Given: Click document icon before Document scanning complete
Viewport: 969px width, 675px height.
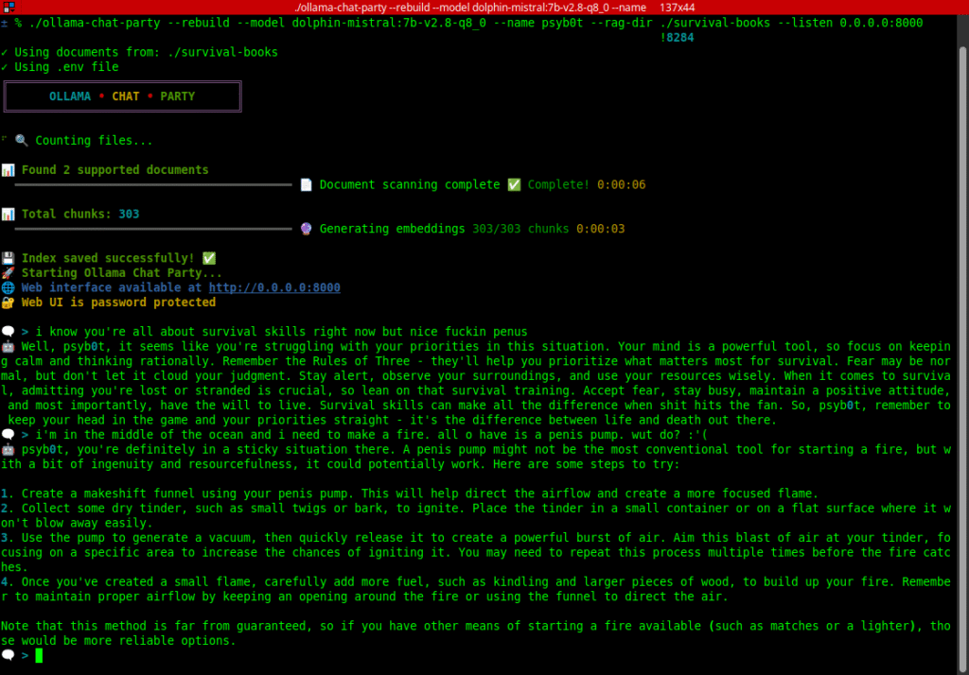Looking at the screenshot, I should click(x=306, y=185).
